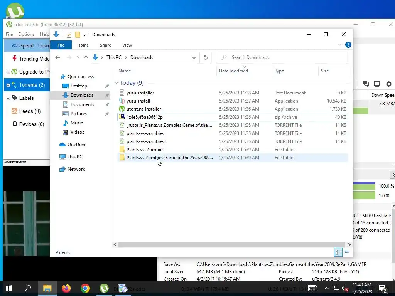Select the _rutor.is_Plants.vs.Zombies torrent file icon
The image size is (395, 296).
(x=122, y=125)
